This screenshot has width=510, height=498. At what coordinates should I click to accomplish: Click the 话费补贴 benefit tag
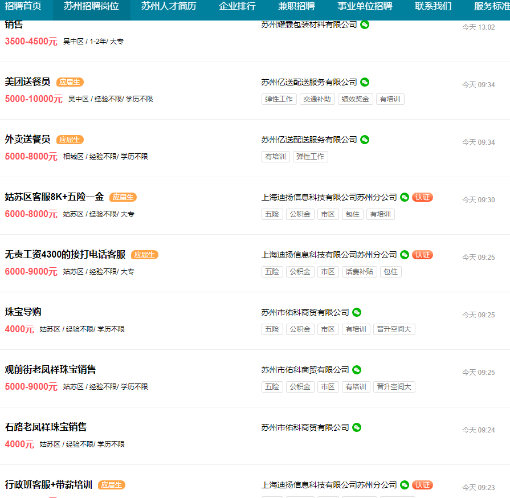pos(360,272)
